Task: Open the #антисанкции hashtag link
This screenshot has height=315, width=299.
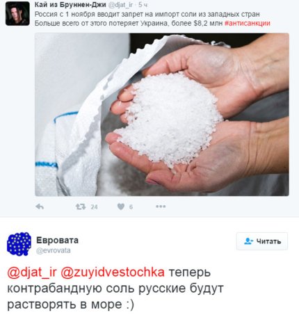Action: pyautogui.click(x=248, y=24)
